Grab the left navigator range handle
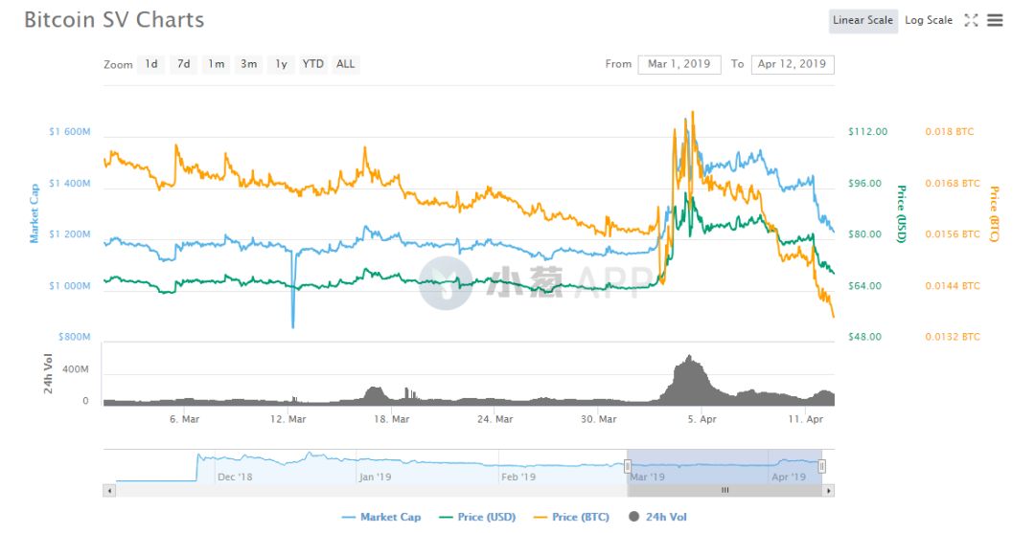This screenshot has width=1035, height=533. (628, 466)
